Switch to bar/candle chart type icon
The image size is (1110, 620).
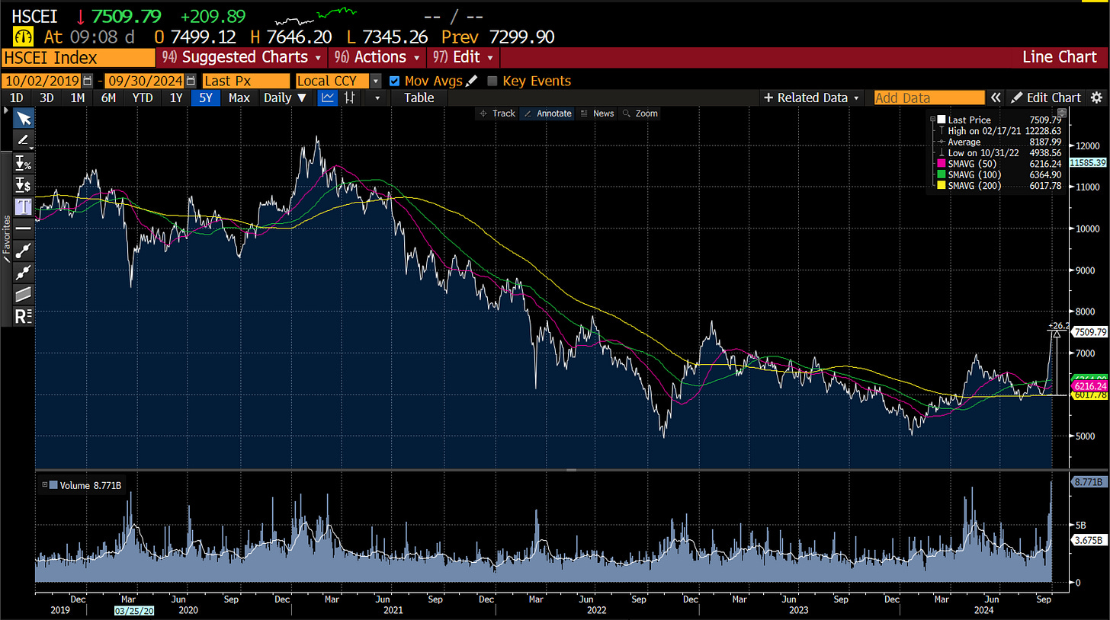click(350, 97)
